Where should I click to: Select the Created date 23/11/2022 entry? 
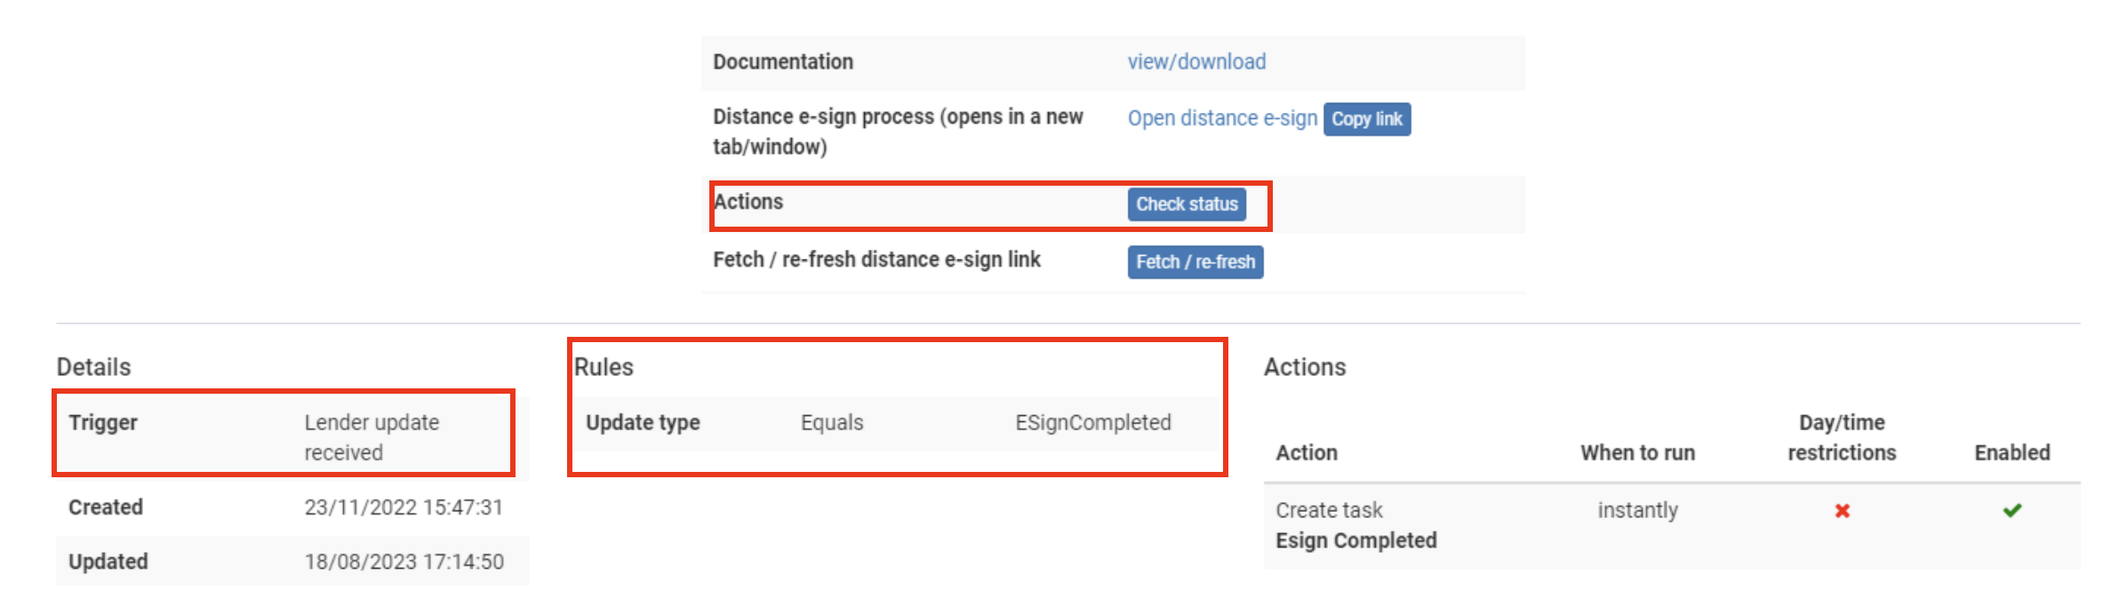coord(404,507)
